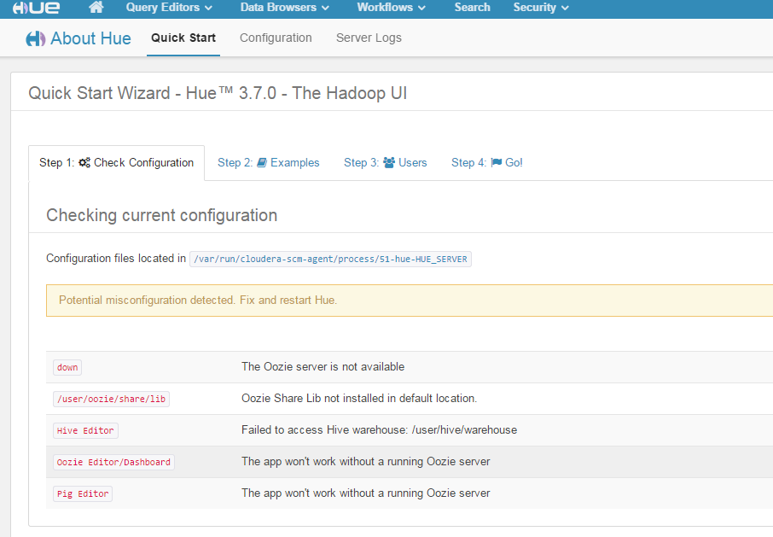Click the About Hue title link
Screen dimensions: 773x537
(90, 38)
